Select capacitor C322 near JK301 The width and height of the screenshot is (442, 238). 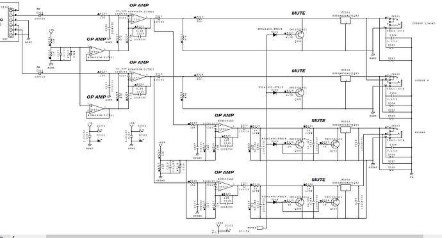coord(392,38)
